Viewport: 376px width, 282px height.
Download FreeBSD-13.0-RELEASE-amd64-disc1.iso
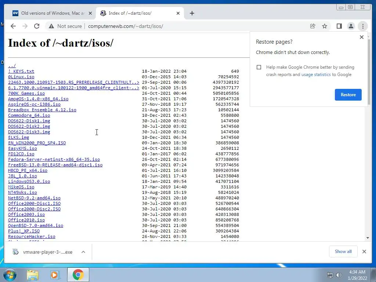pos(55,165)
